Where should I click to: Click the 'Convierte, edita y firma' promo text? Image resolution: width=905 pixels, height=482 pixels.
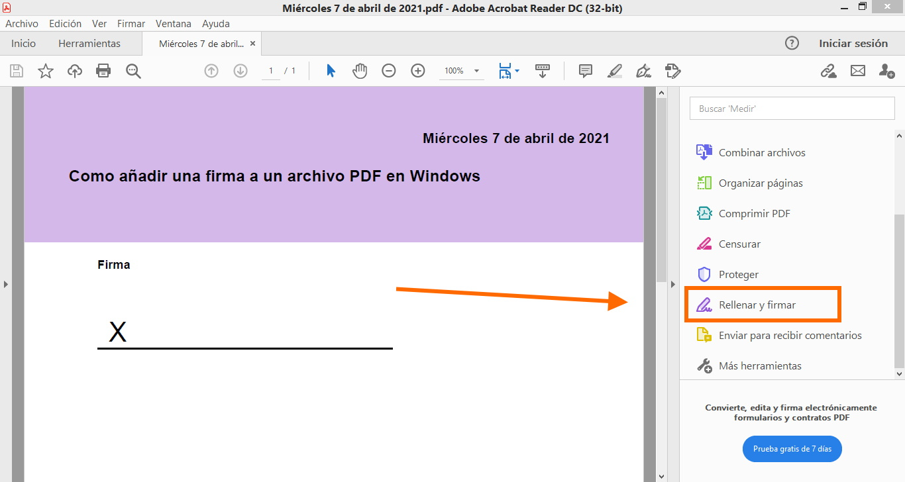coord(791,412)
